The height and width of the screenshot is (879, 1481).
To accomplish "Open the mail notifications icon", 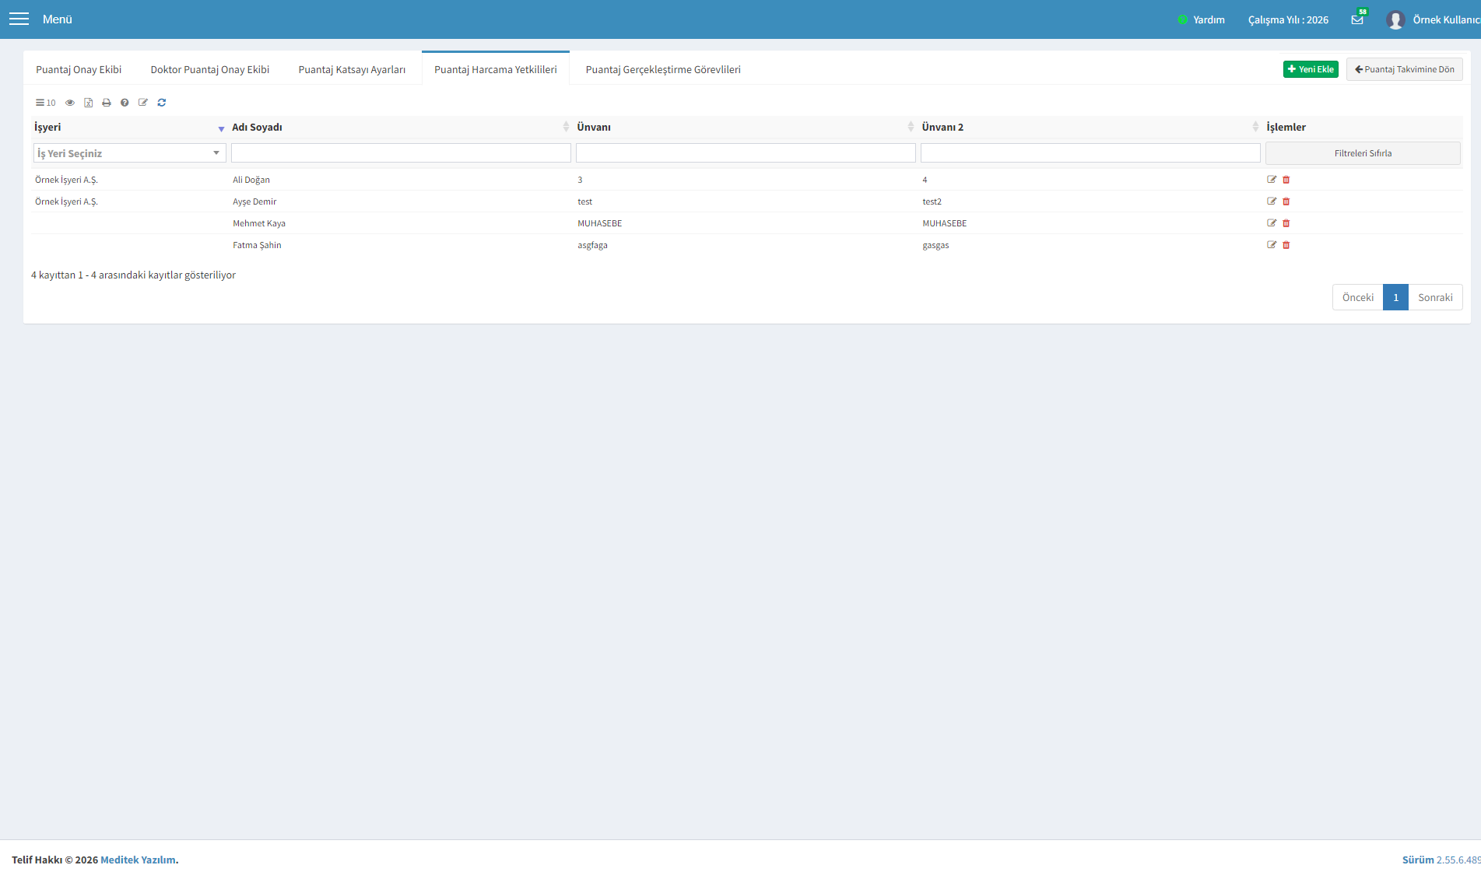I will coord(1357,19).
